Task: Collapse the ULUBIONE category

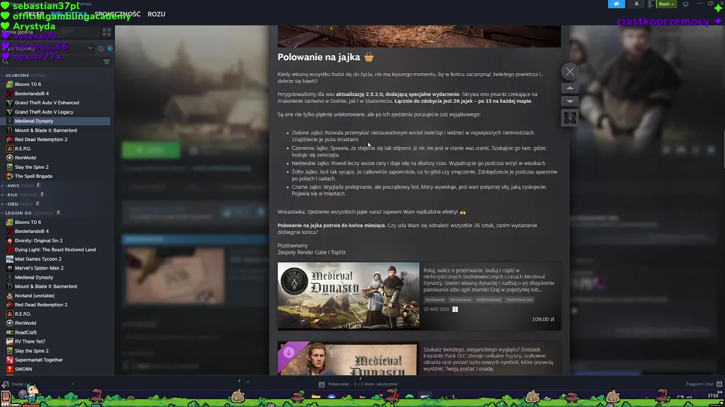Action: (3, 75)
